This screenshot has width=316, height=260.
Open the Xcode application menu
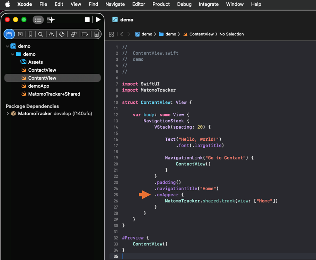point(25,4)
